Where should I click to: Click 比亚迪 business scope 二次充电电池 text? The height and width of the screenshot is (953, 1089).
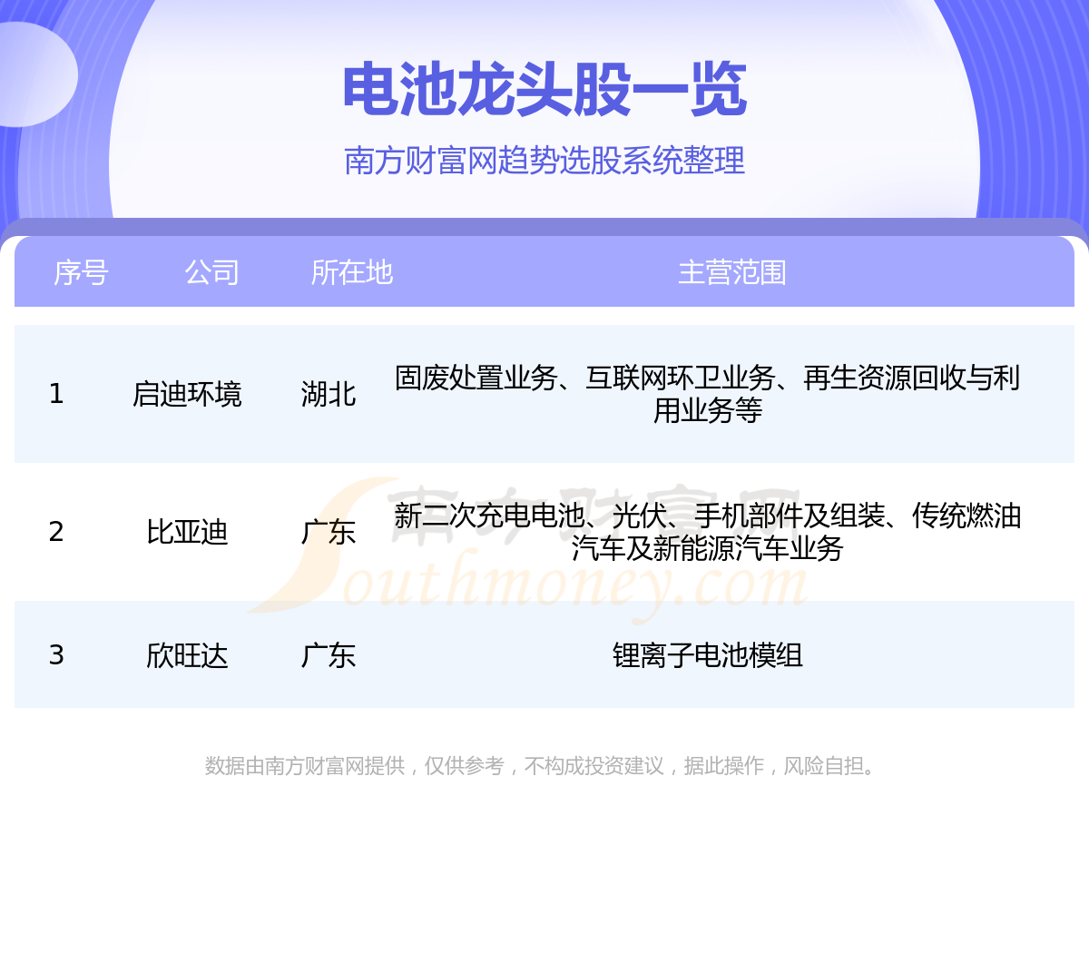pyautogui.click(x=503, y=516)
